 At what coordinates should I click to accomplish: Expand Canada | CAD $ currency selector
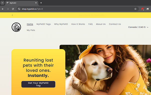point(138,27)
